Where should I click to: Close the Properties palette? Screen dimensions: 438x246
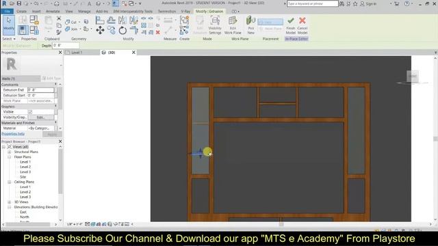(x=60, y=53)
